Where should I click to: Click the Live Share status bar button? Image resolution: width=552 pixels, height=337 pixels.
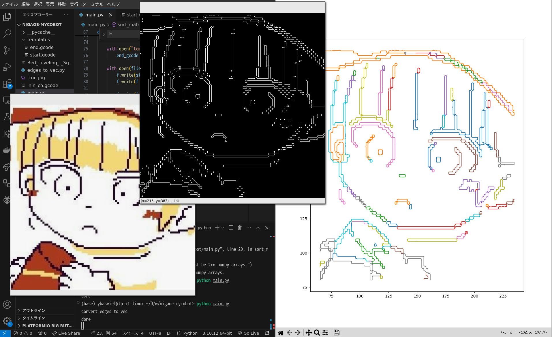tap(66, 333)
